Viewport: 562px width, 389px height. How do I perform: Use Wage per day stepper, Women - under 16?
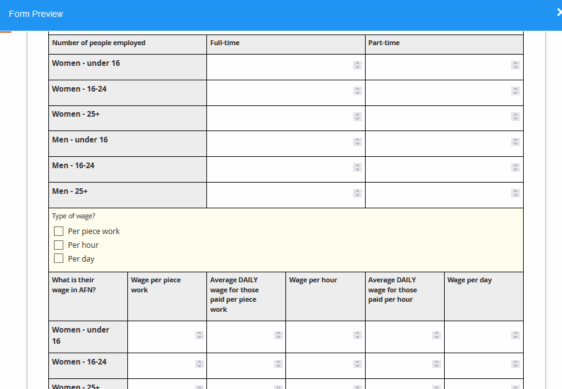516,335
